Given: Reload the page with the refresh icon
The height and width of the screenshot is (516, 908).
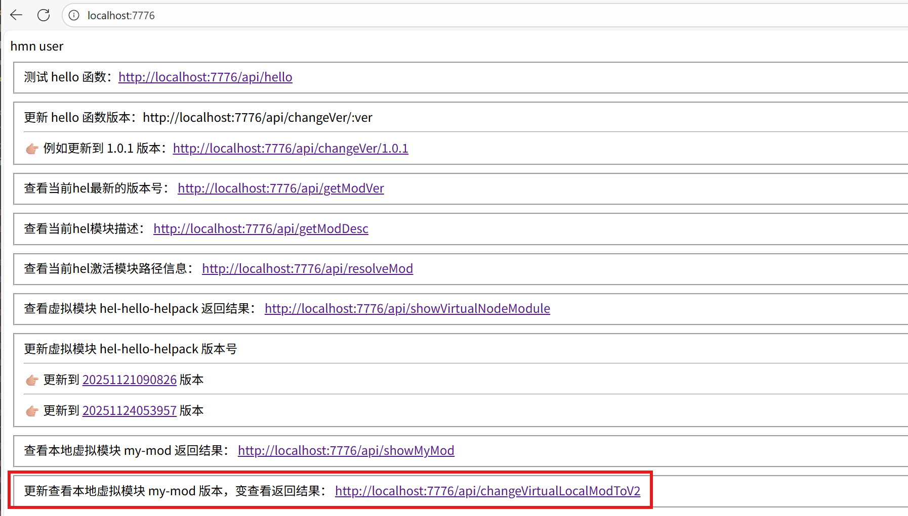Looking at the screenshot, I should pos(44,15).
